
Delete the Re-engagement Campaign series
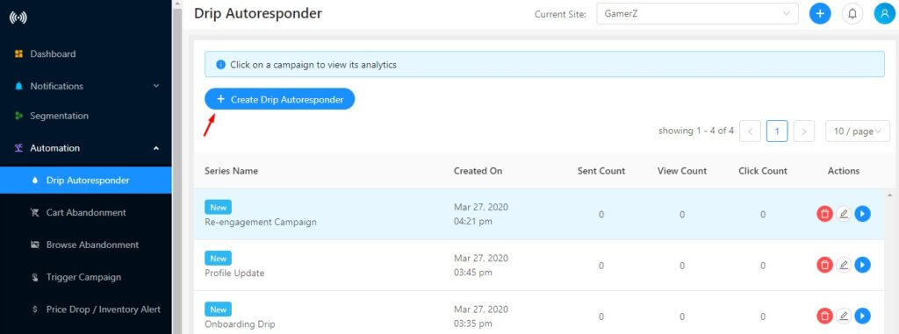click(824, 214)
